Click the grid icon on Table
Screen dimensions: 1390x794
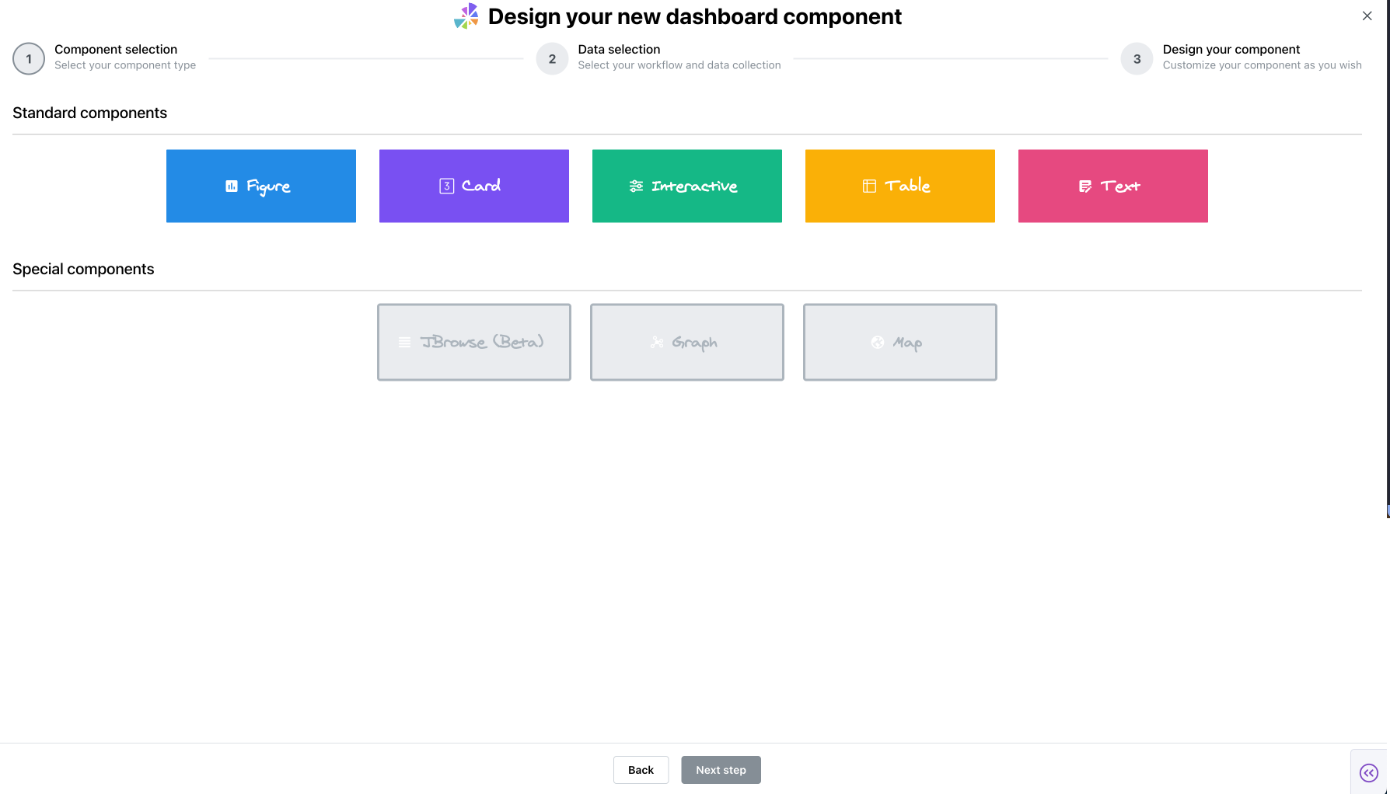pos(869,186)
